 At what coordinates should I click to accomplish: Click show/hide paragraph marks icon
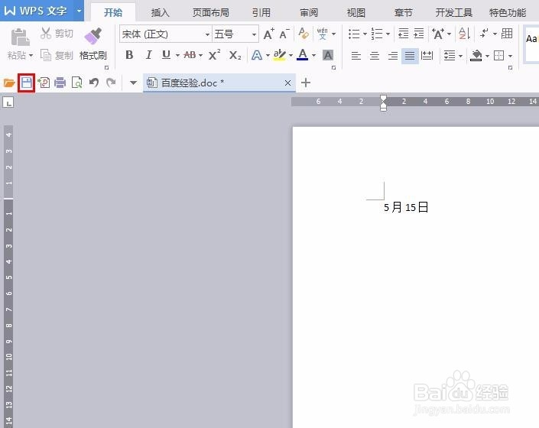(485, 34)
